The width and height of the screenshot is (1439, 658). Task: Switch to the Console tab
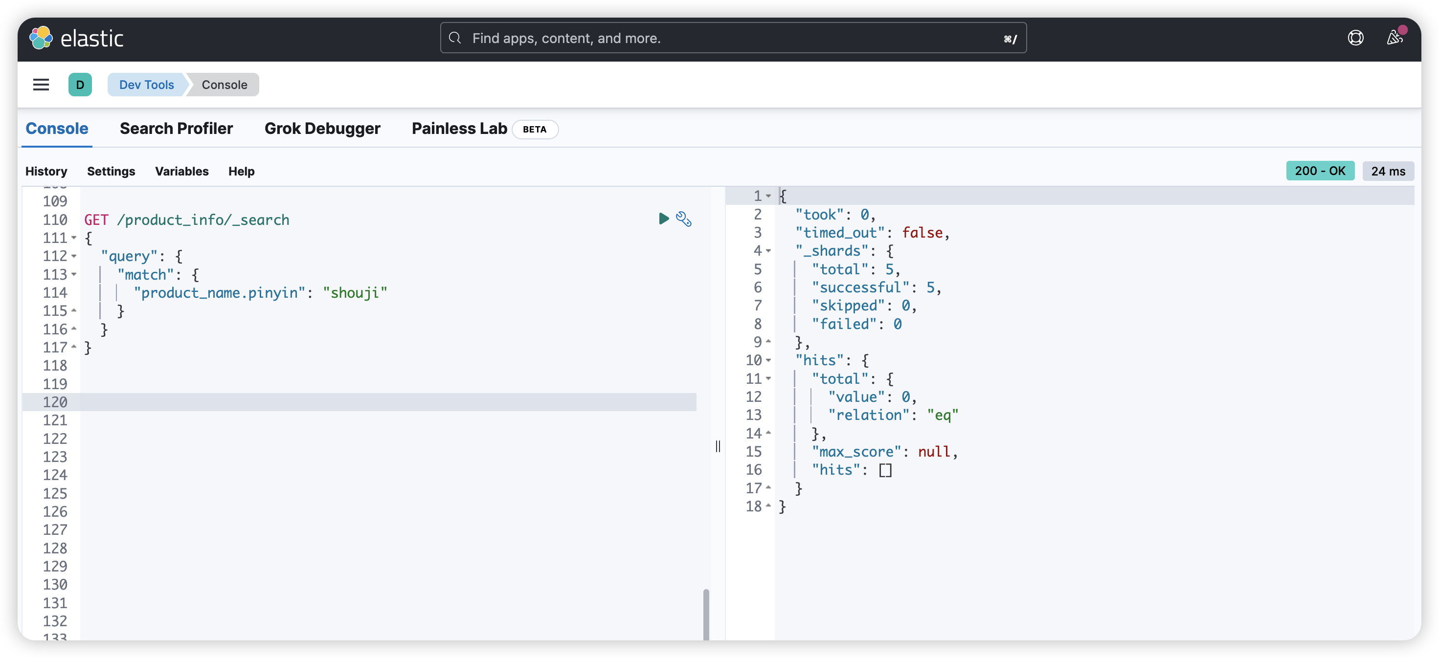[x=57, y=129]
